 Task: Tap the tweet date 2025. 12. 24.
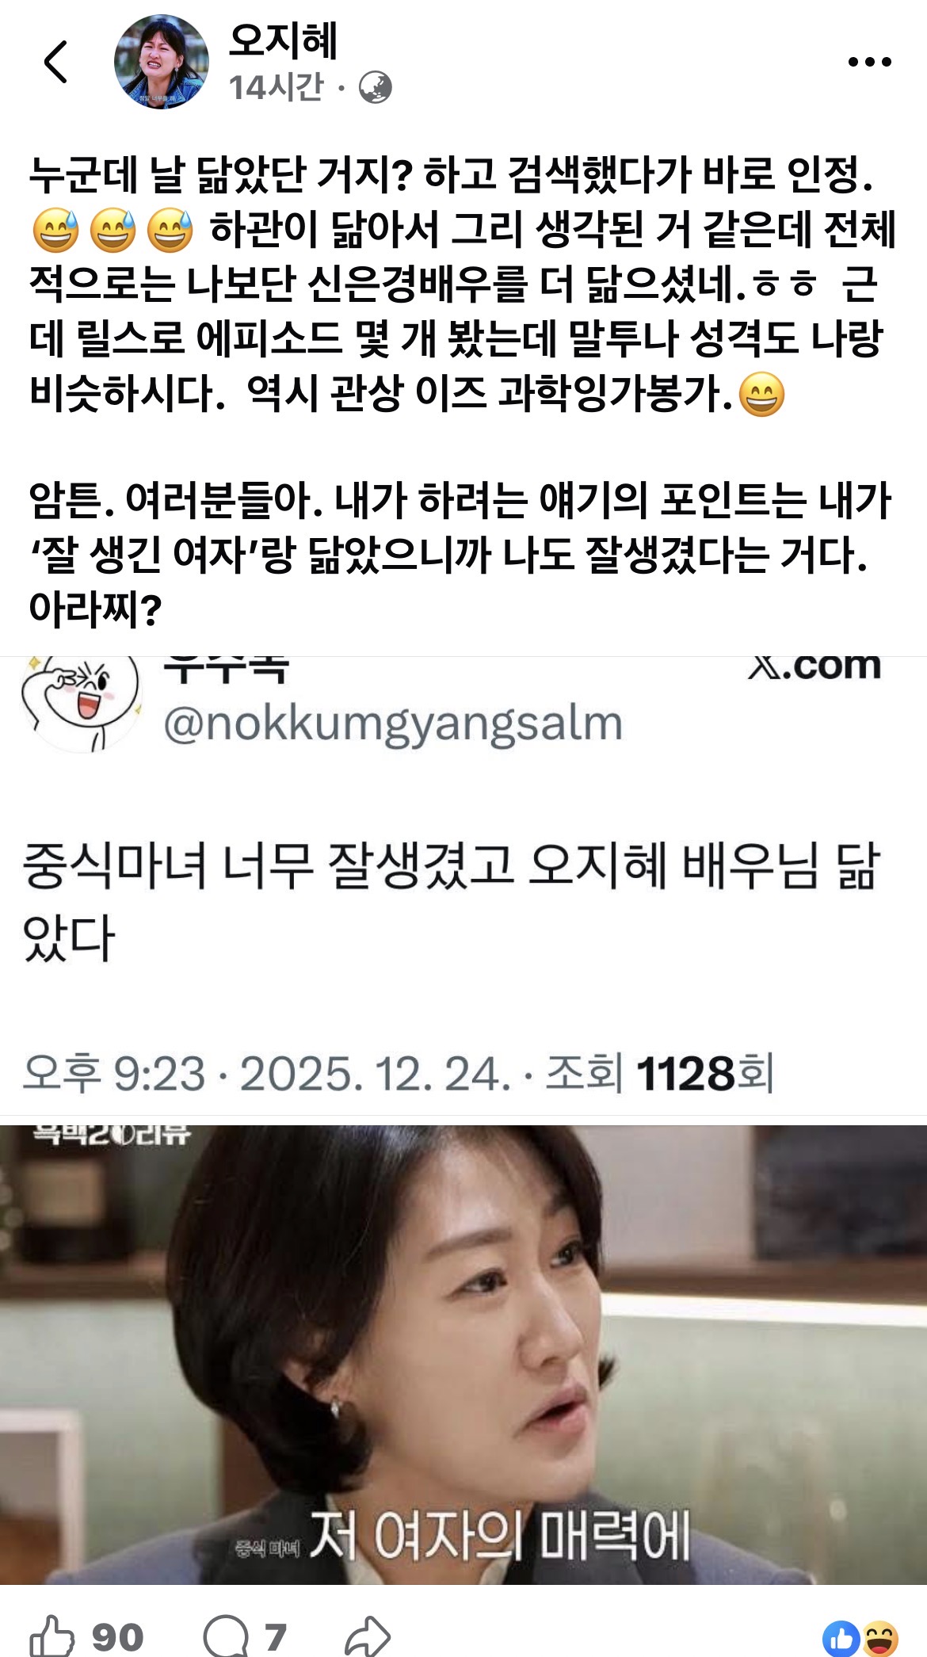pos(375,1074)
